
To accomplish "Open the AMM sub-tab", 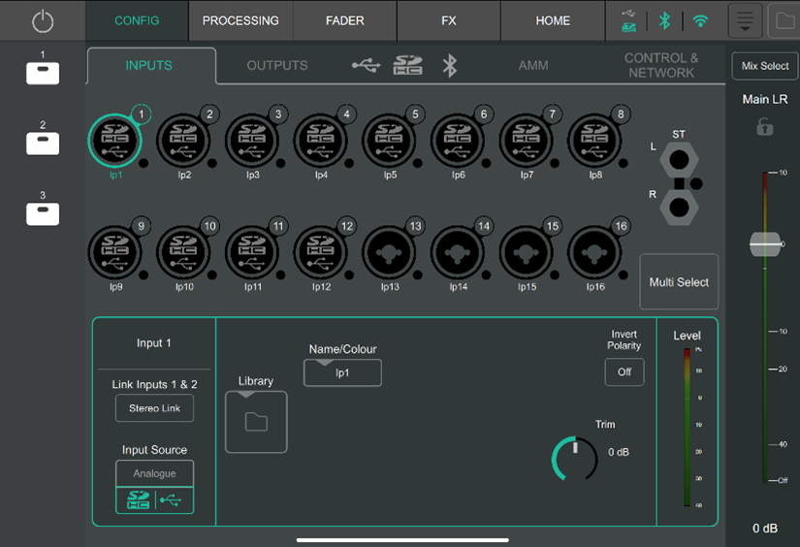I will click(x=533, y=65).
